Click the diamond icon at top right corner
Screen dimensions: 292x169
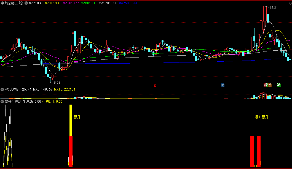click(290, 3)
